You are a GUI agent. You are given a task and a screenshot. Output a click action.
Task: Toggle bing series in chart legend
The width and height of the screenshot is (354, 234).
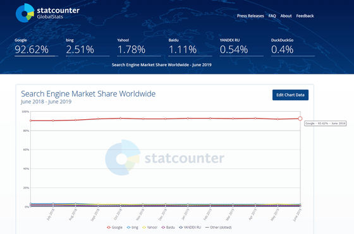tap(132, 228)
